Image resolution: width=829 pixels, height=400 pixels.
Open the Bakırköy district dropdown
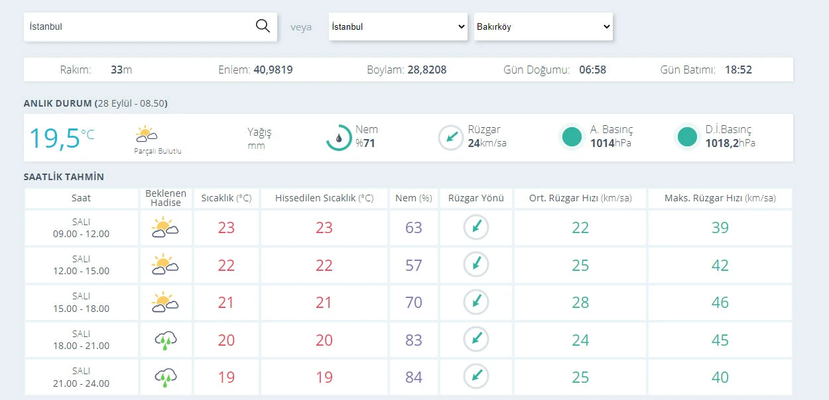[543, 27]
